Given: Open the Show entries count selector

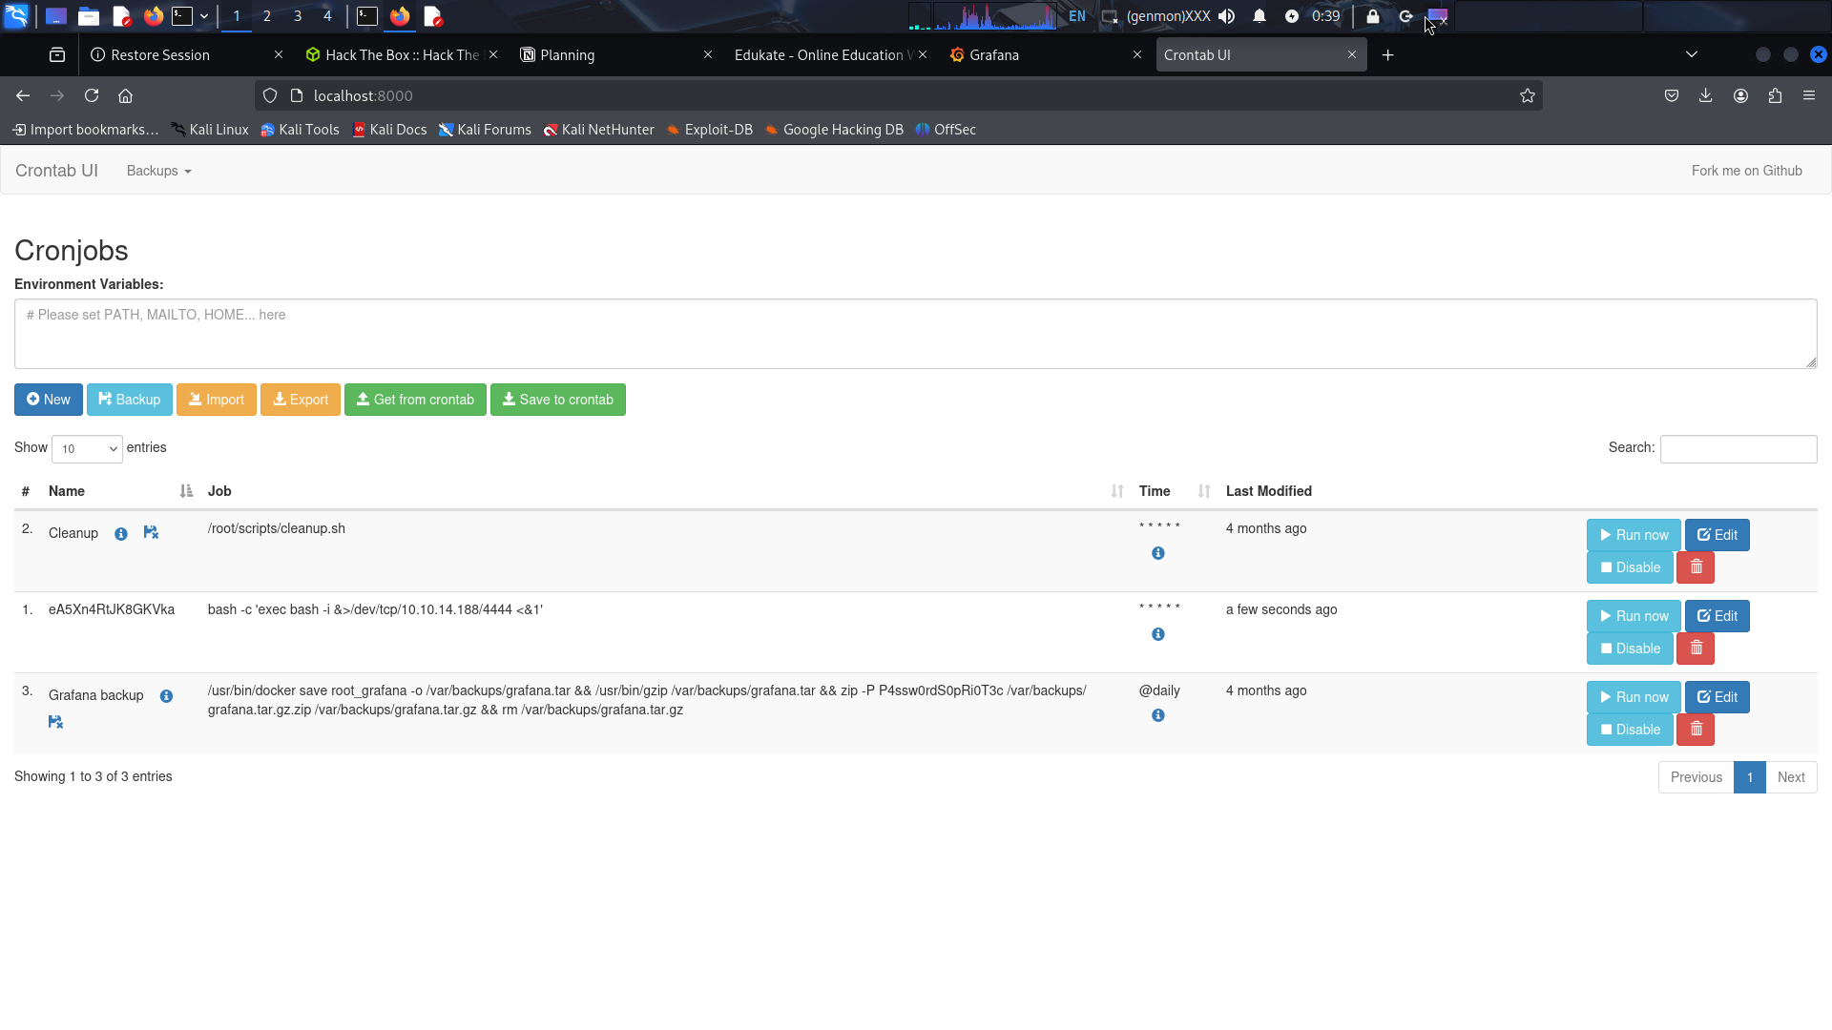Looking at the screenshot, I should pos(87,449).
